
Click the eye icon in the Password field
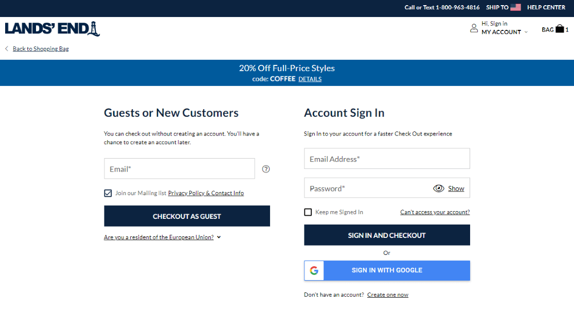point(438,188)
